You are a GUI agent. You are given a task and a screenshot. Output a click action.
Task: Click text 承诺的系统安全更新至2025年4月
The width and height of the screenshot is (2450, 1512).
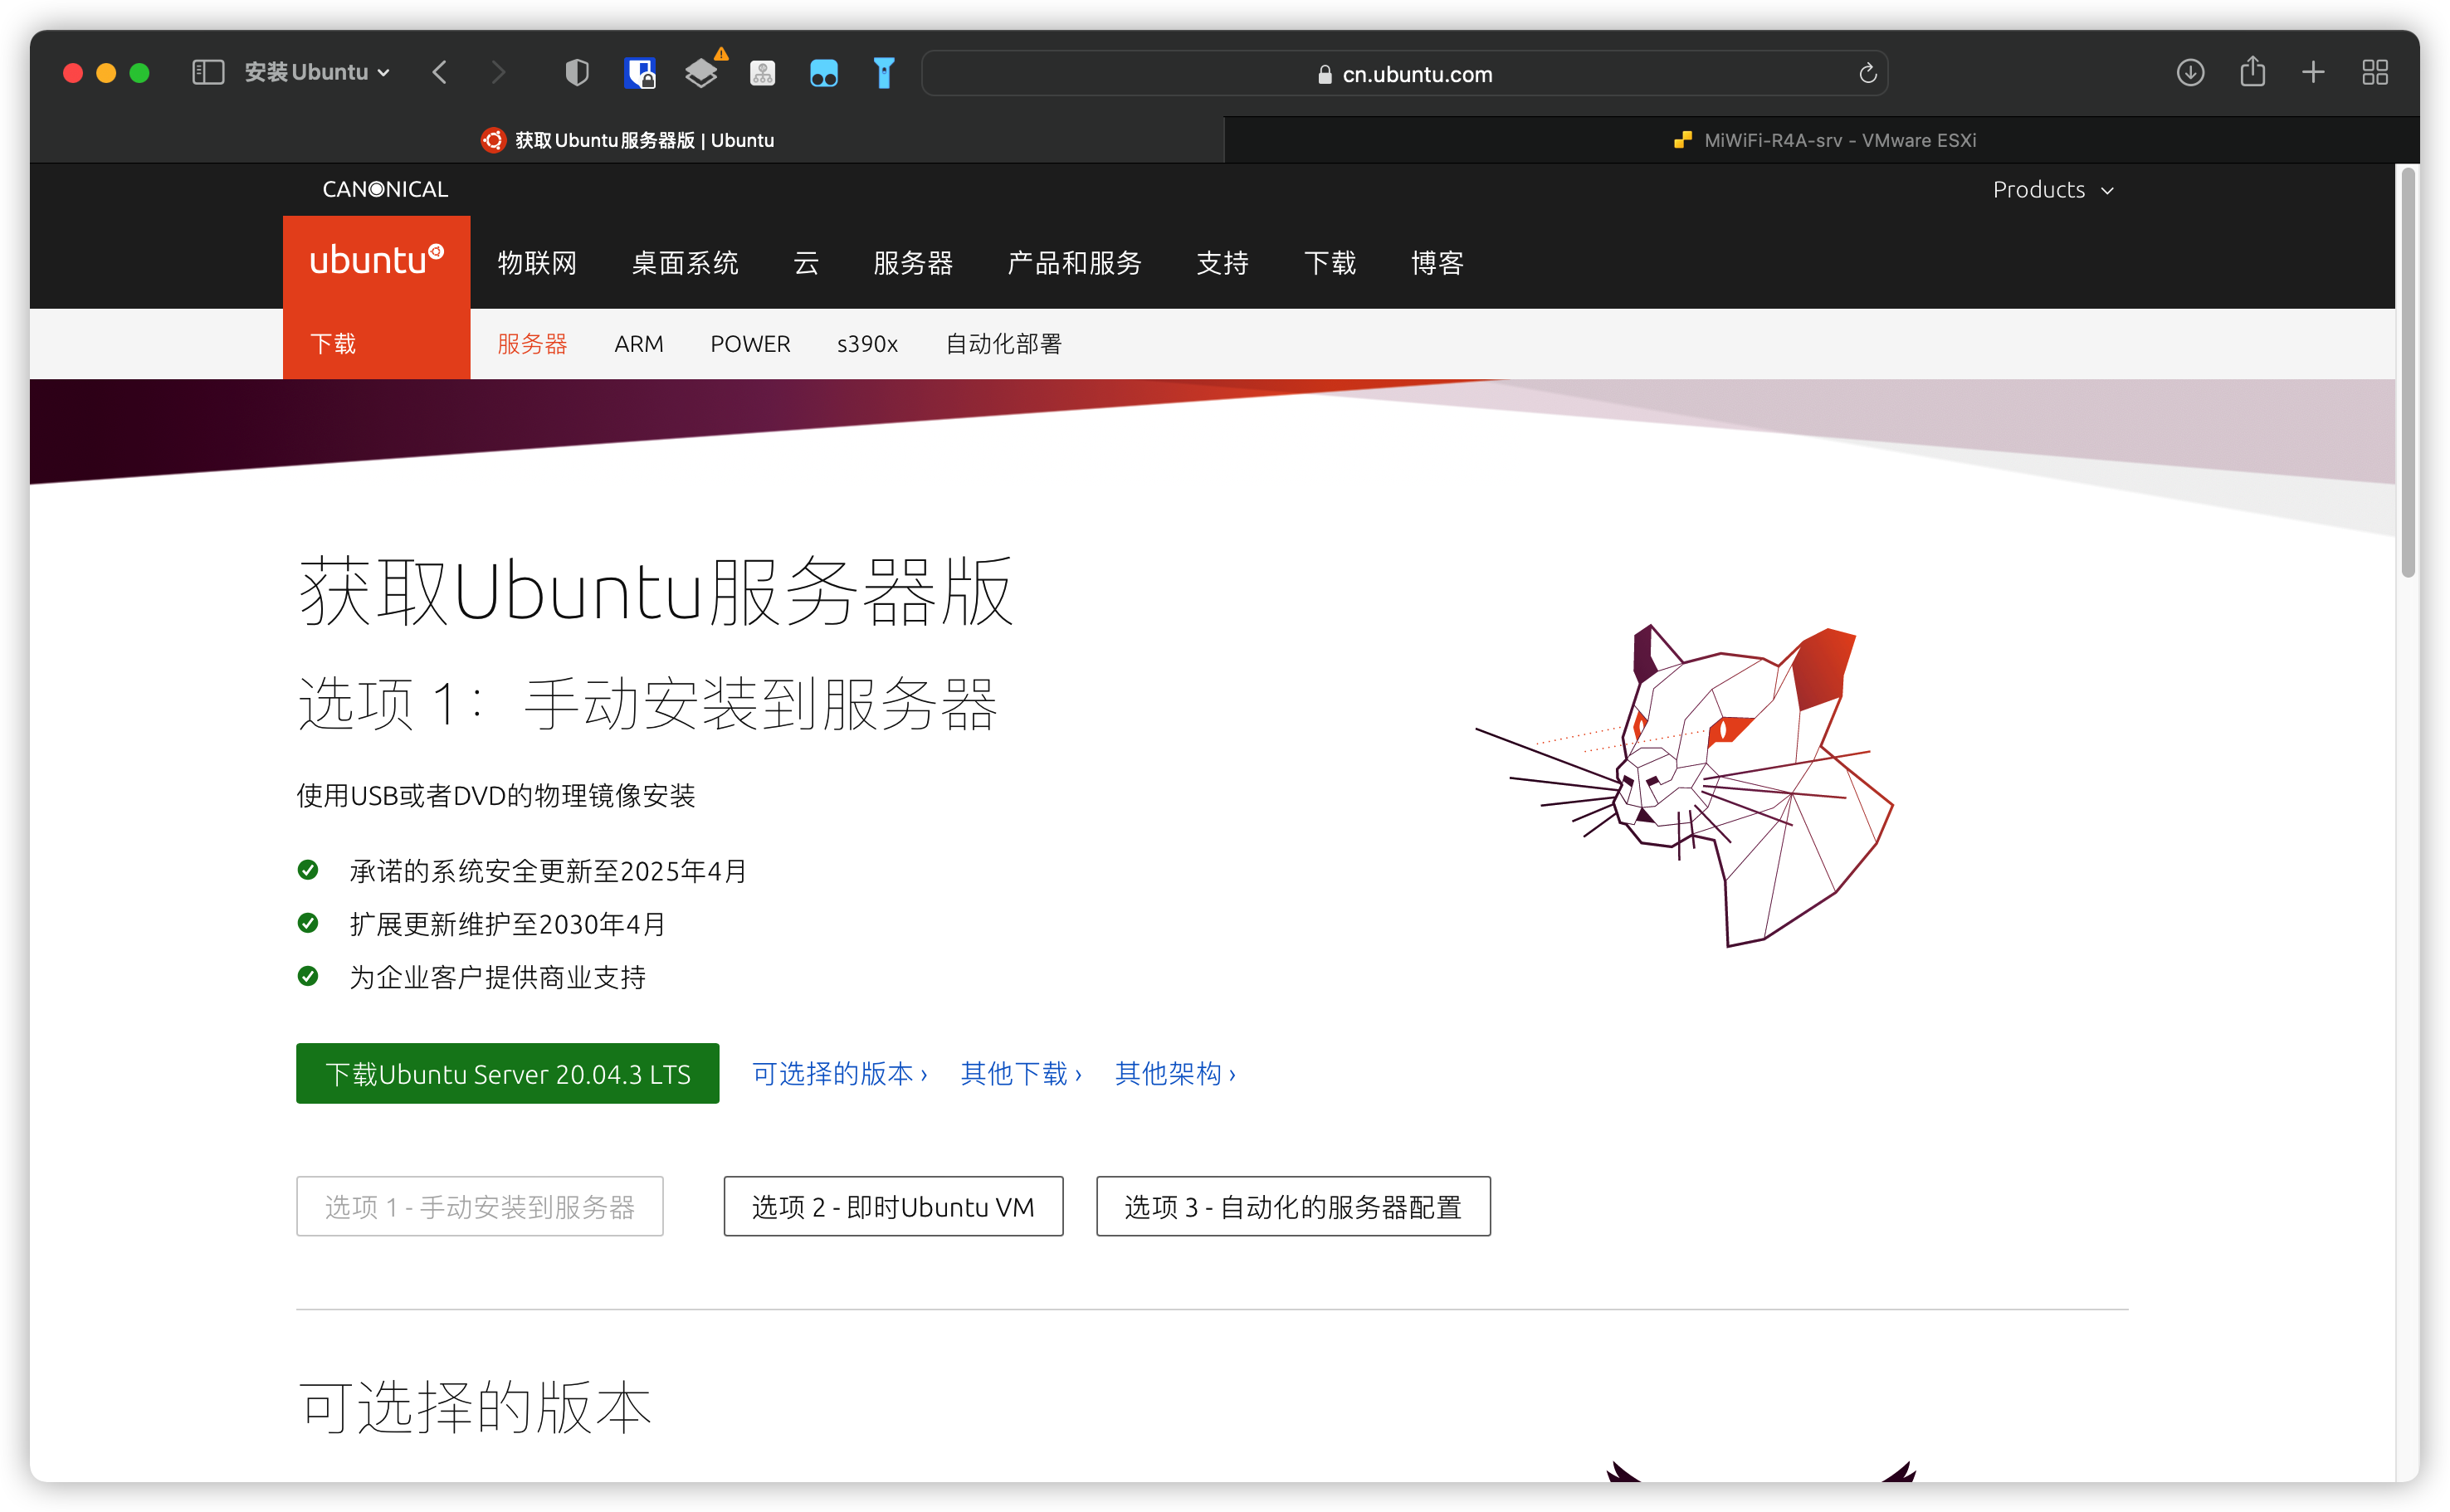[548, 871]
